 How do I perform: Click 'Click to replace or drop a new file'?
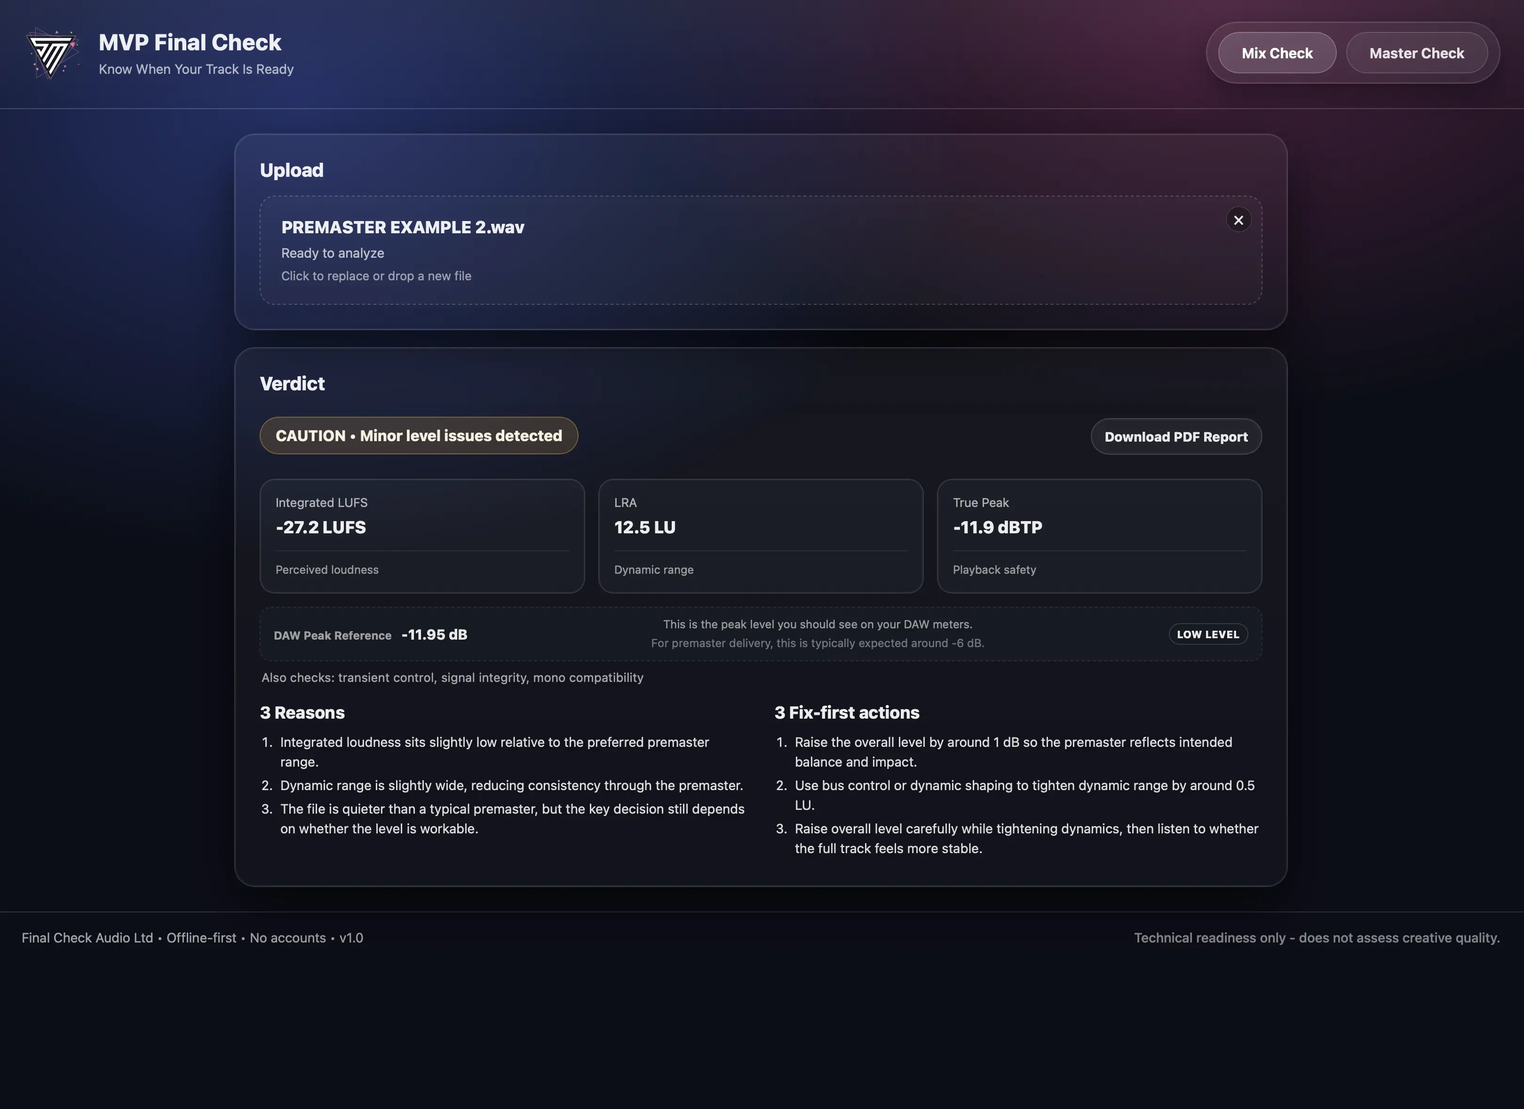[x=376, y=276]
